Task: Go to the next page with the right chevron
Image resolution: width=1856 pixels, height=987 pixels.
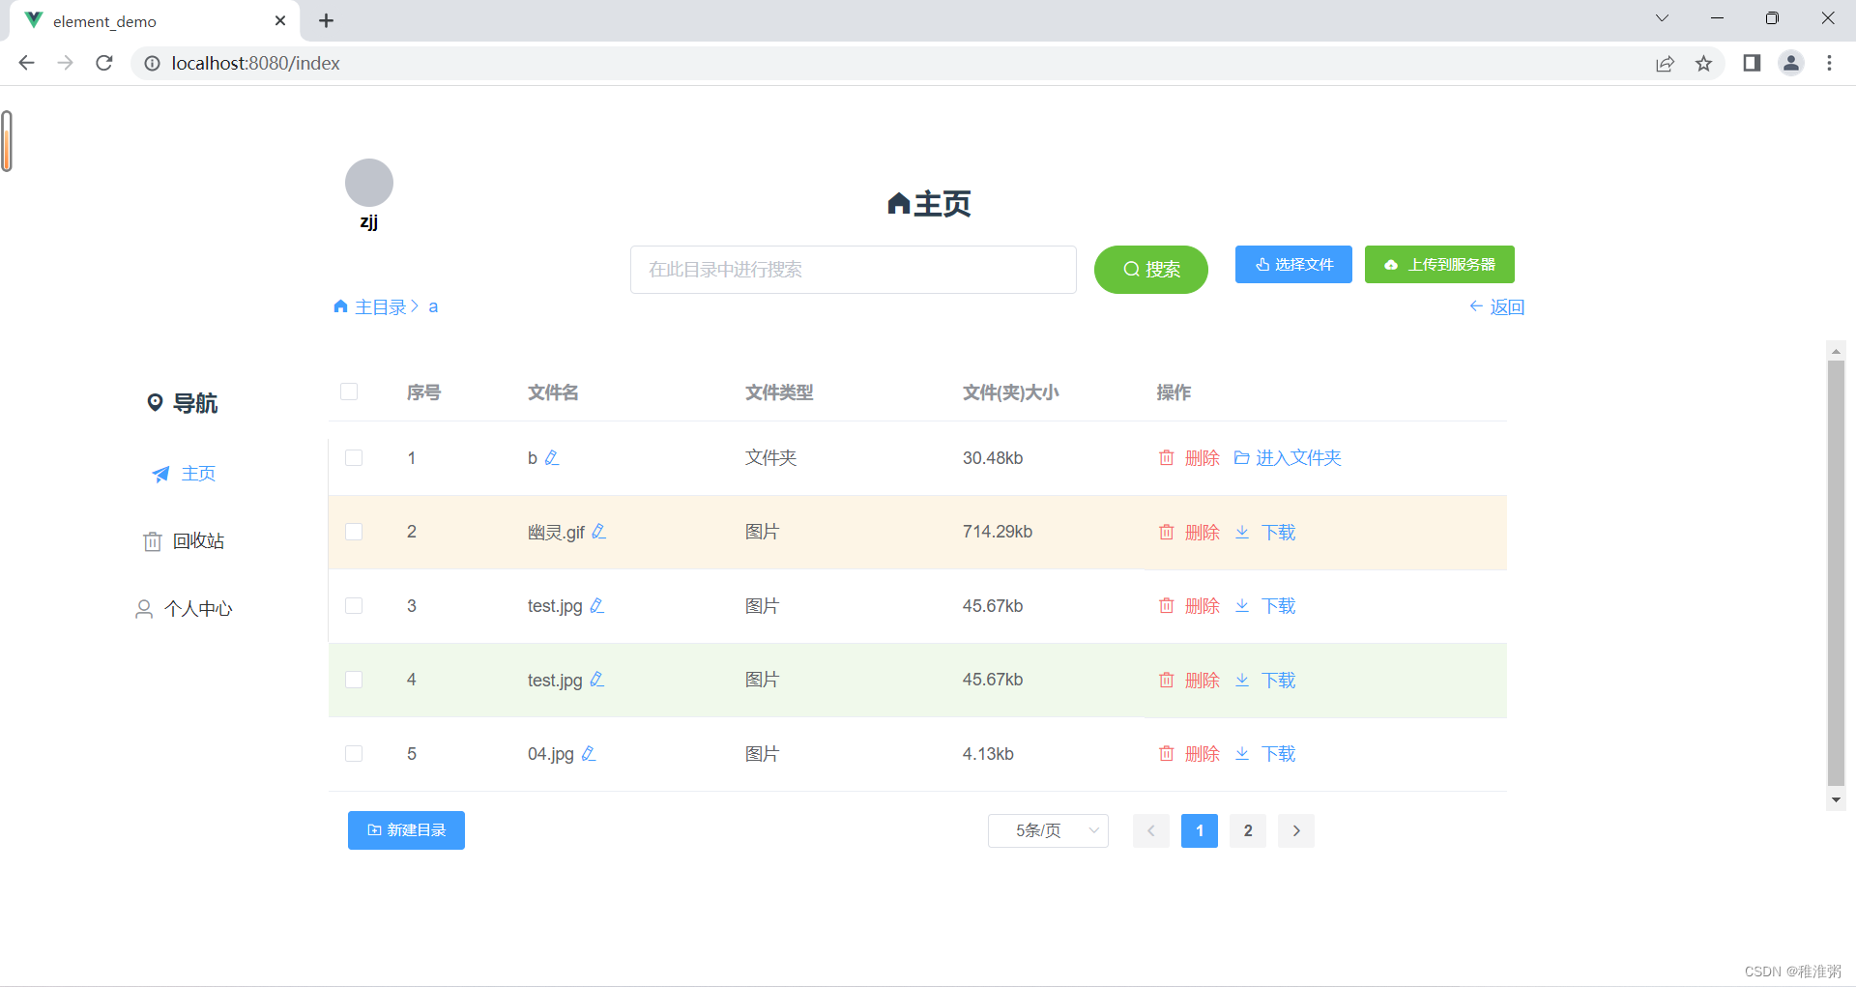Action: (1296, 830)
